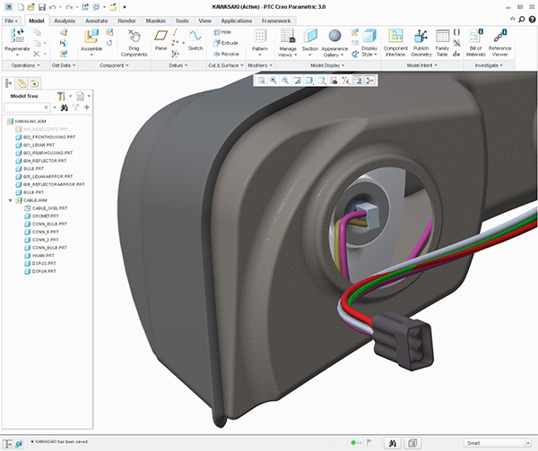Click the Drag Components icon

pos(134,37)
